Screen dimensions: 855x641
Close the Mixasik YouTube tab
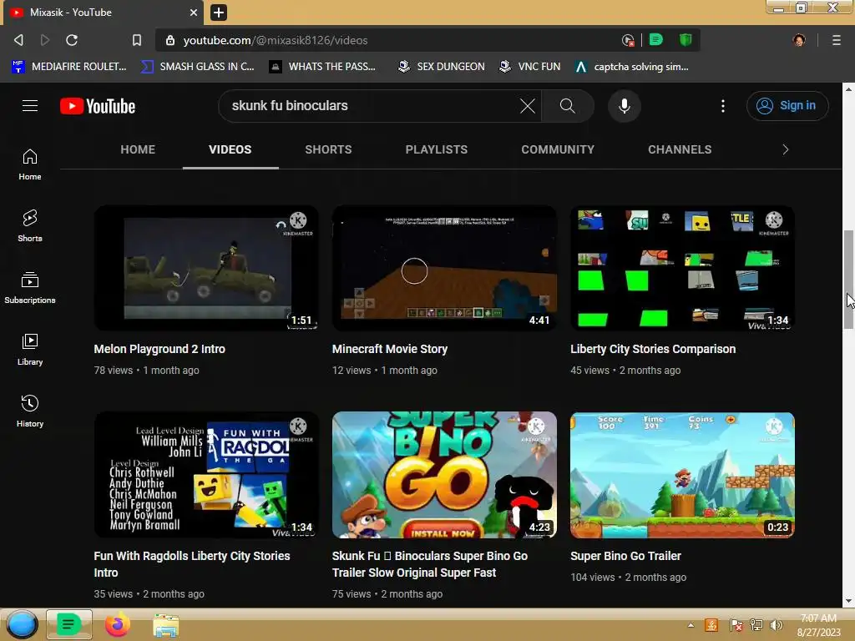194,12
